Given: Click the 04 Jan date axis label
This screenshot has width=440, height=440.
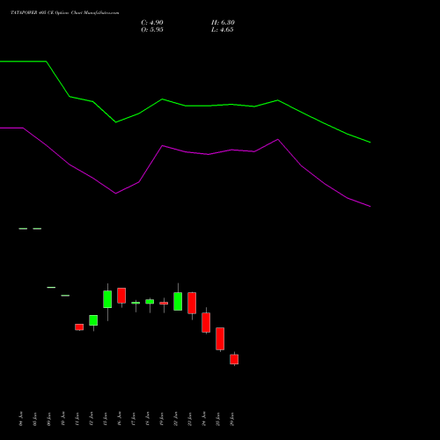Looking at the screenshot, I should [x=20, y=419].
